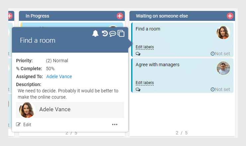This screenshot has height=146, width=246.
Task: Edit labels on the Find a room card
Action: click(145, 47)
